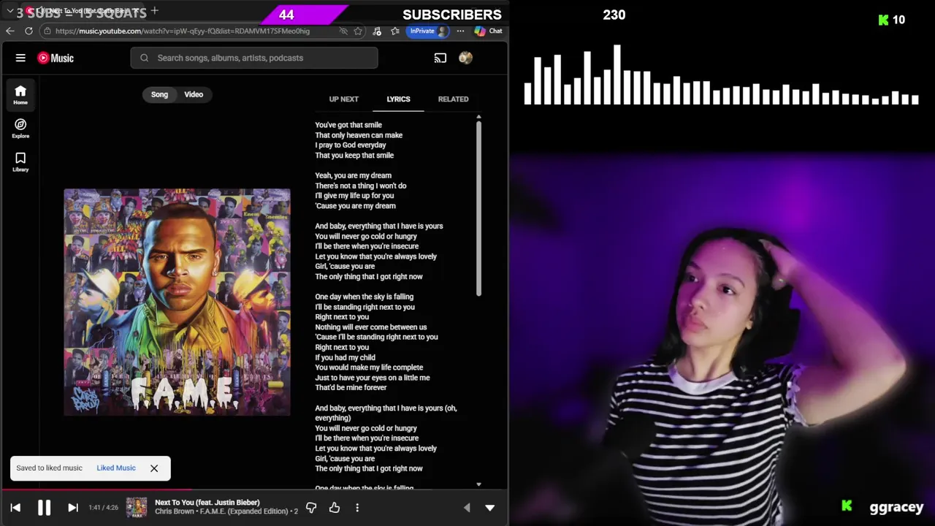
Task: Open the Chris Brown artist link
Action: tap(174, 511)
